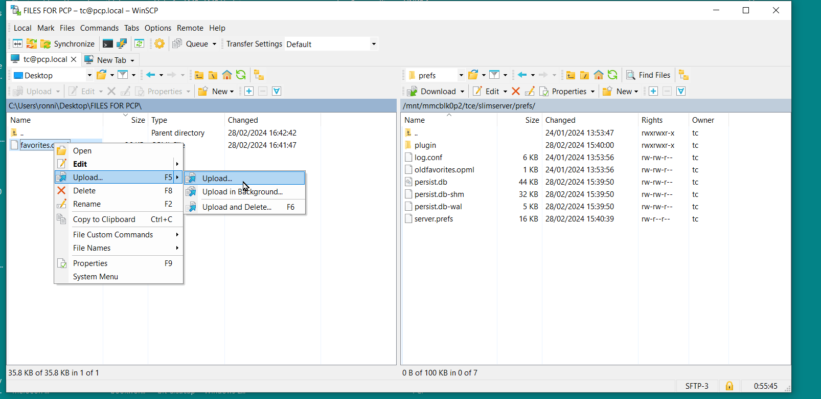Open the local Desktop drive dropdown
Screen dimensions: 821x399
[x=89, y=75]
